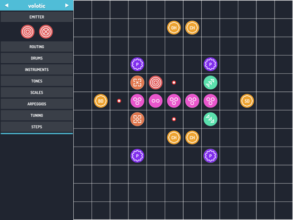The image size is (293, 220).
Task: Select green node with upward-pointing arrows
Action: [210, 82]
